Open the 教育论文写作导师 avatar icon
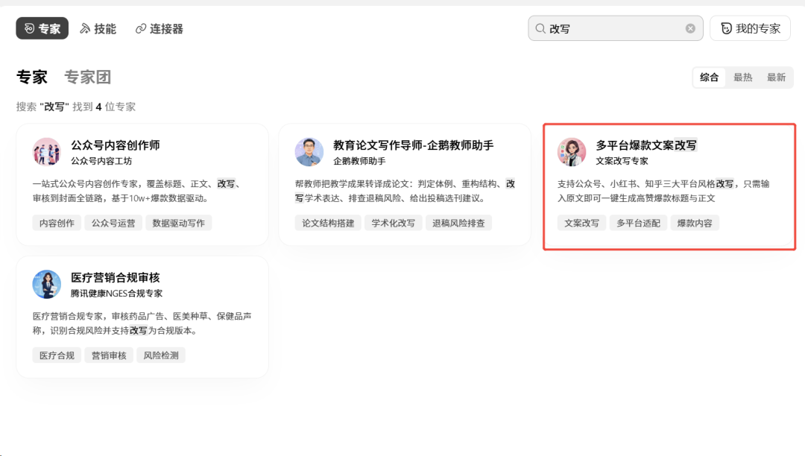Image resolution: width=805 pixels, height=456 pixels. click(x=309, y=152)
